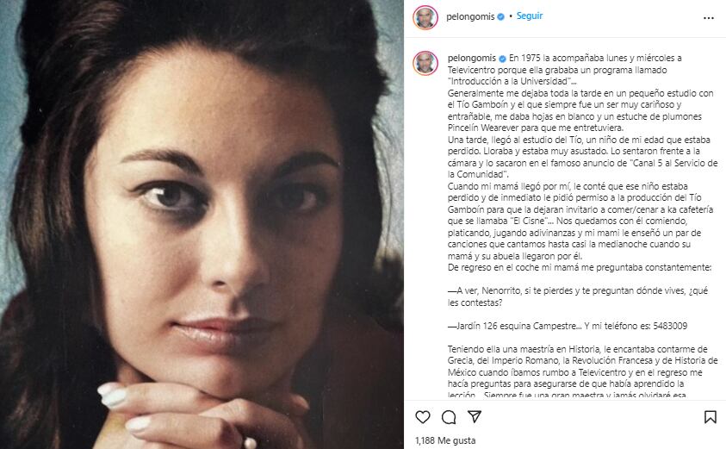View the 1,188 Me gusta likes list

(445, 440)
